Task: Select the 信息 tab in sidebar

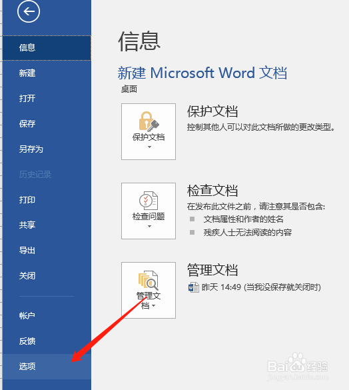Action: pos(47,48)
